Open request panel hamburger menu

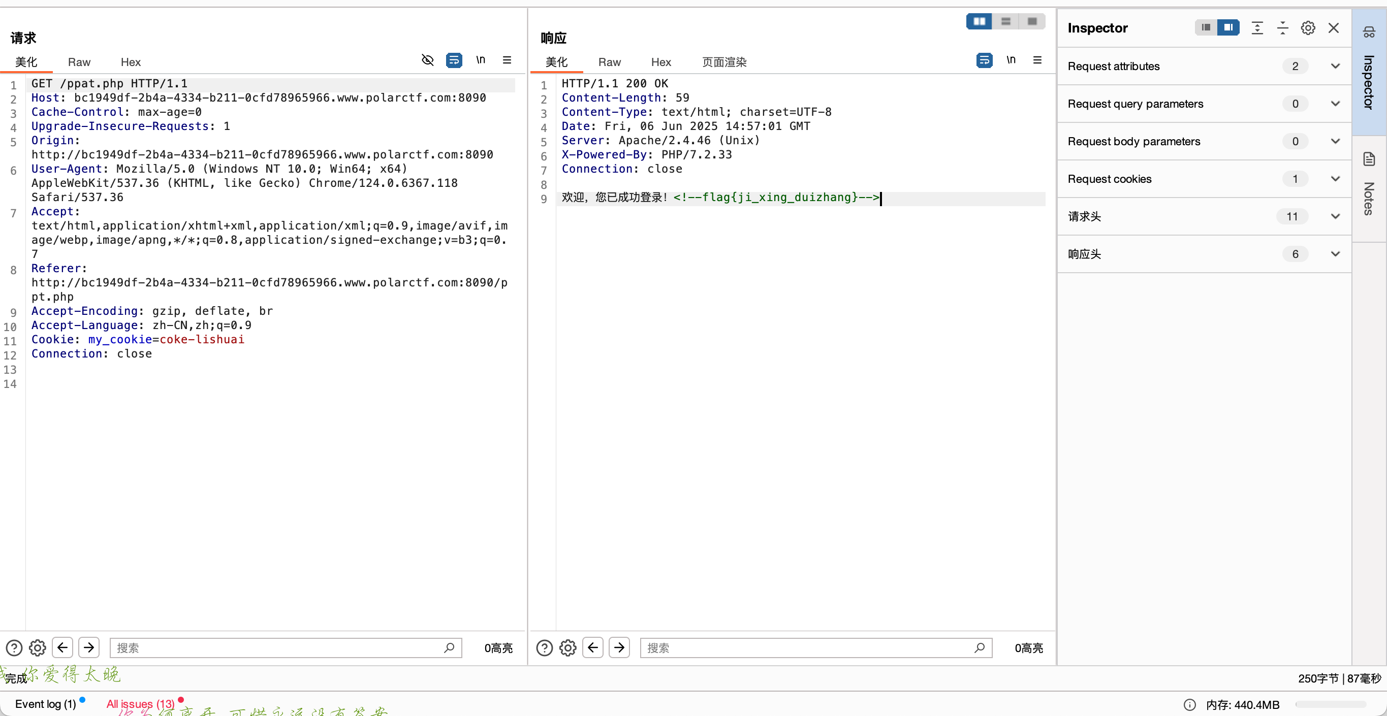[x=507, y=60]
